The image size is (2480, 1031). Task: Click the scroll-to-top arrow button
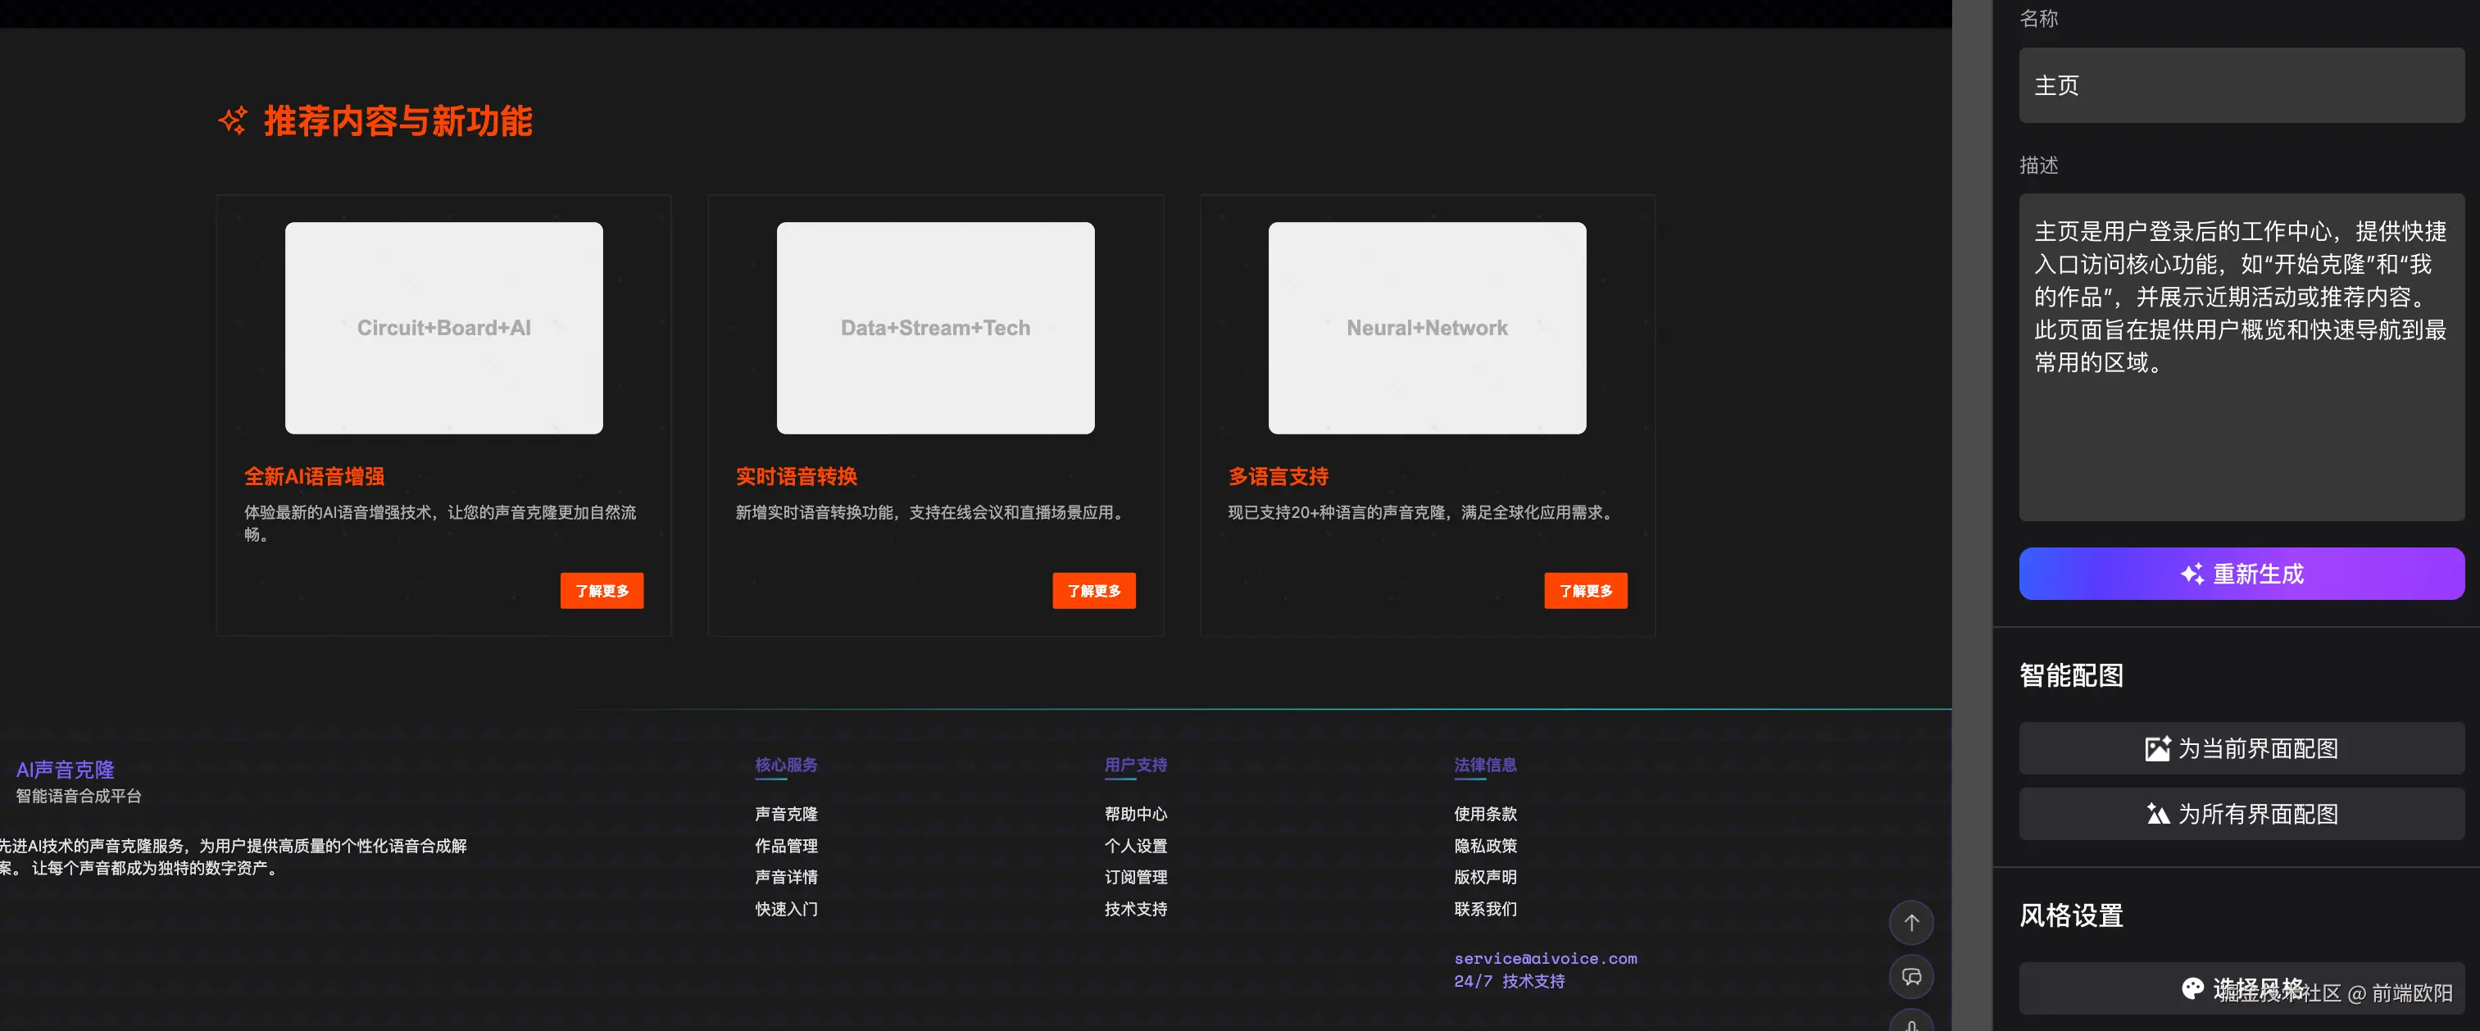tap(1911, 922)
